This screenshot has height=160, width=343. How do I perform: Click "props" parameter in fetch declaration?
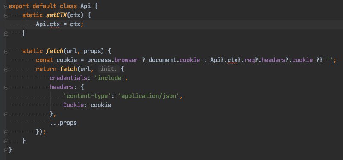point(92,51)
